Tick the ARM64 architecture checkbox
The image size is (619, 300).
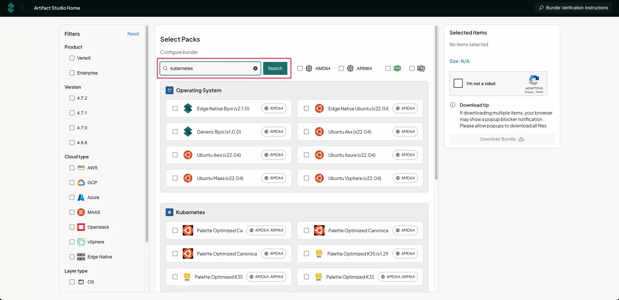tap(341, 68)
